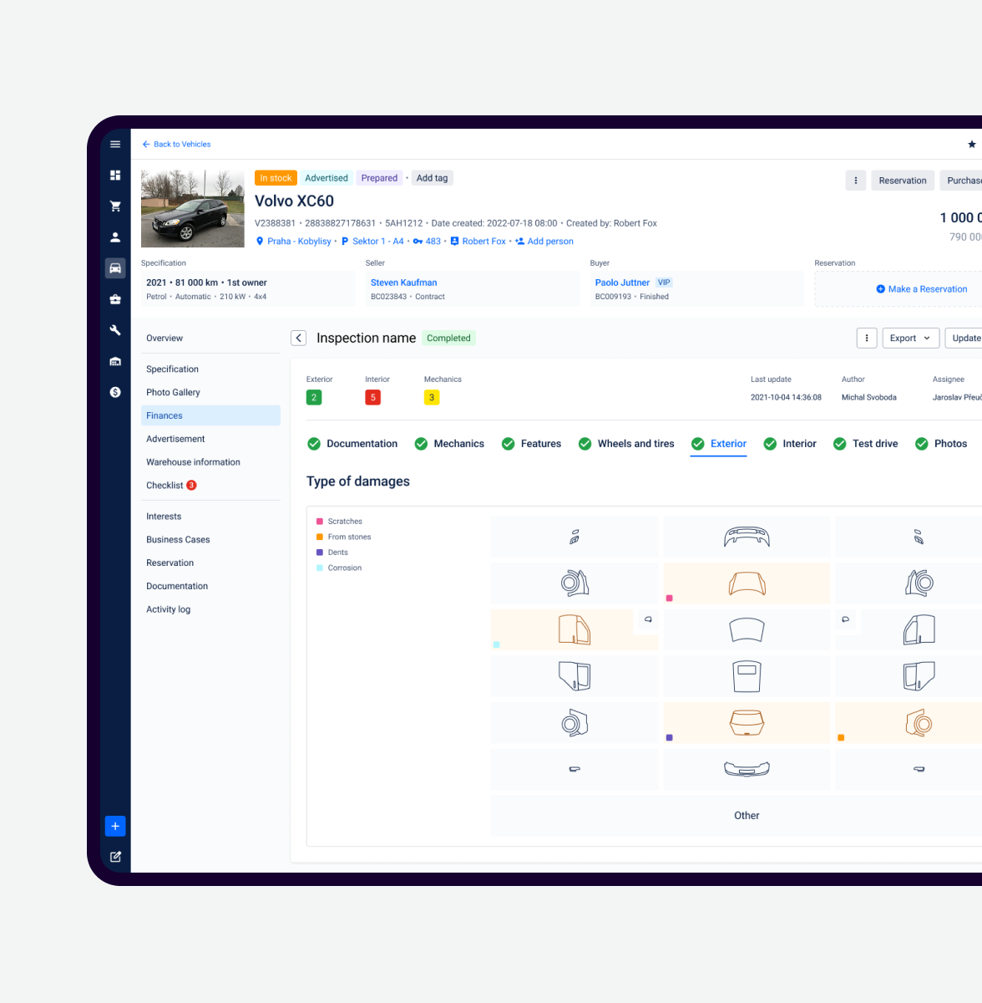Click Mechanics count badge 3
This screenshot has height=1003, width=982.
(x=432, y=398)
